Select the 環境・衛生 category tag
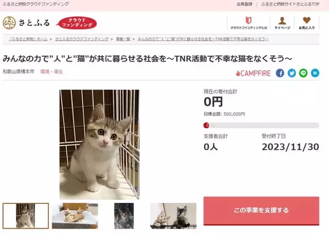This screenshot has height=234, width=329. pos(52,72)
